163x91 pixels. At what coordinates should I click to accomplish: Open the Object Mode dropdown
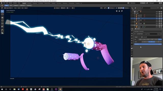coord(9,8)
